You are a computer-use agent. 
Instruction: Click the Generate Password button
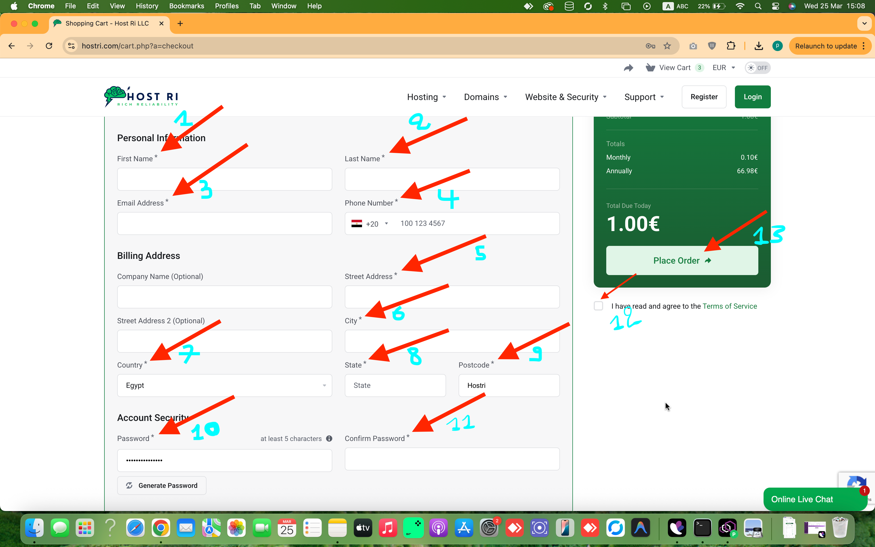[x=162, y=486]
